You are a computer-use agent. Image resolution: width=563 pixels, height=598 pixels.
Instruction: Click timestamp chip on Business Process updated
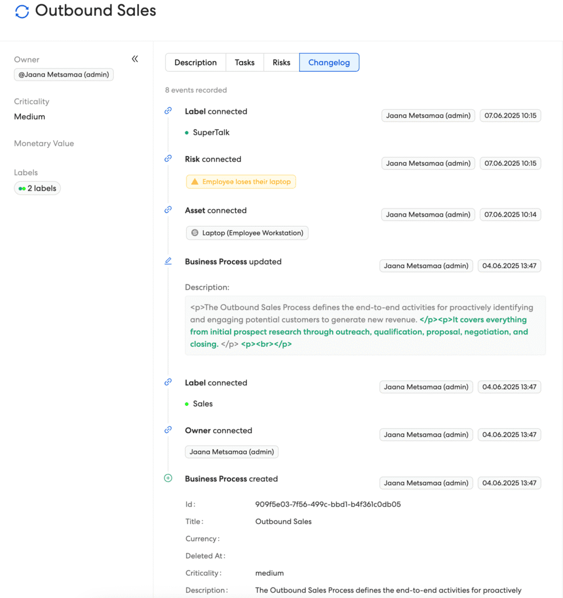point(509,266)
